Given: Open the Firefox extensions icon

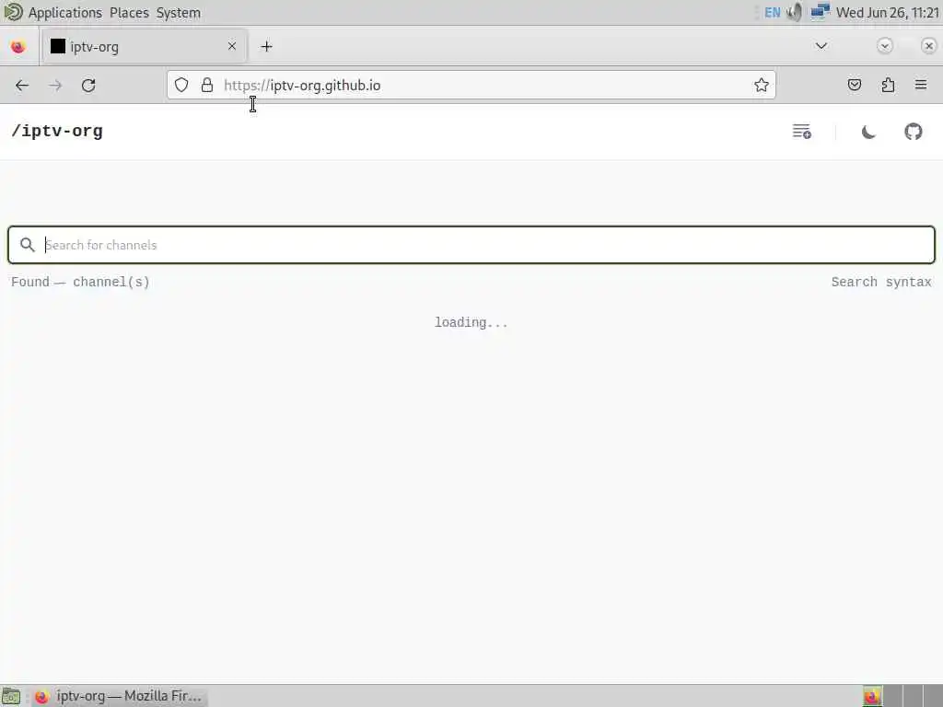Looking at the screenshot, I should (888, 86).
